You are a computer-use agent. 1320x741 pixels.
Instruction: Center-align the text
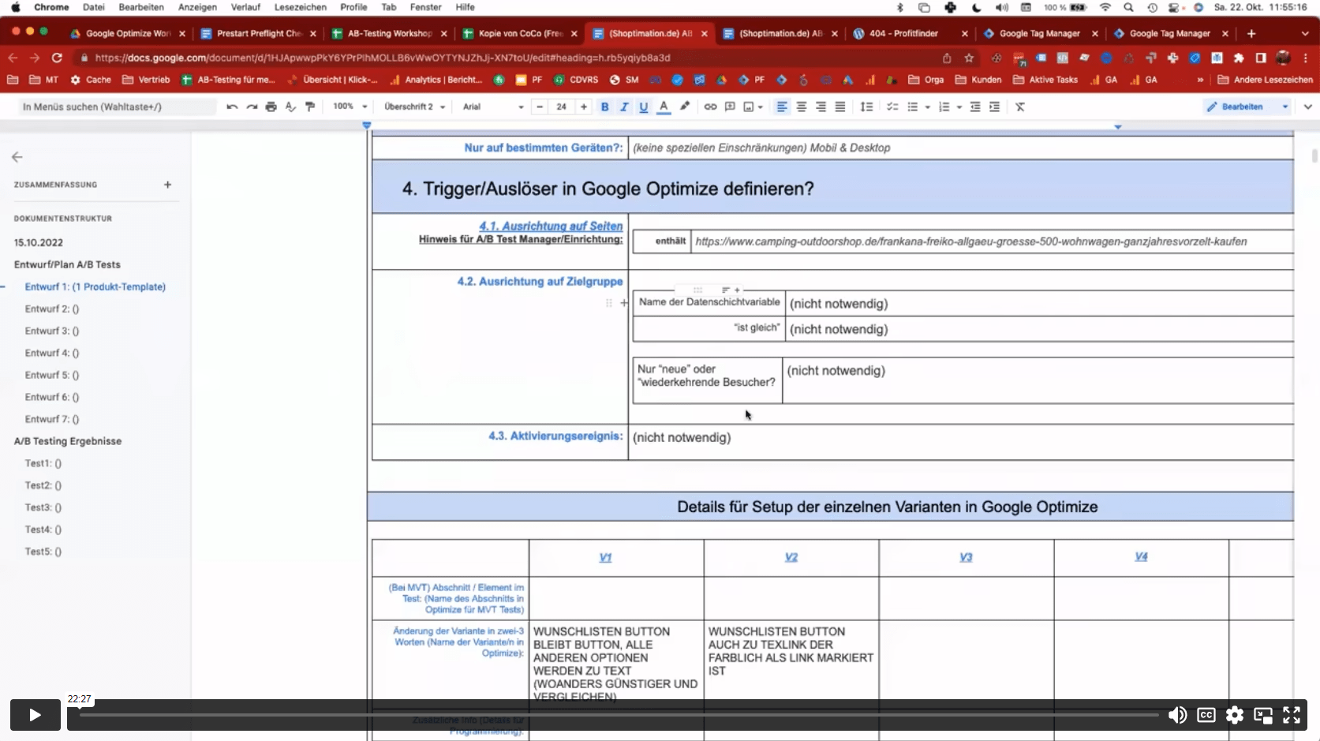pyautogui.click(x=801, y=107)
